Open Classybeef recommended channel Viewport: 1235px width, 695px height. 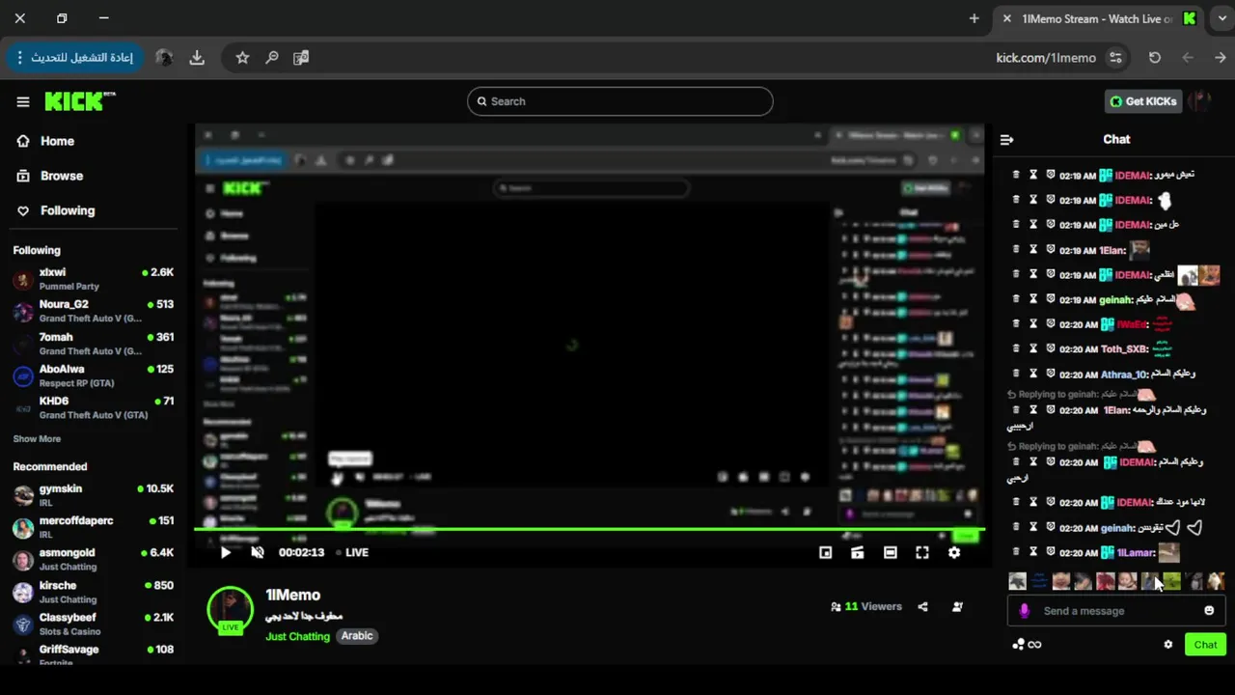pyautogui.click(x=93, y=624)
